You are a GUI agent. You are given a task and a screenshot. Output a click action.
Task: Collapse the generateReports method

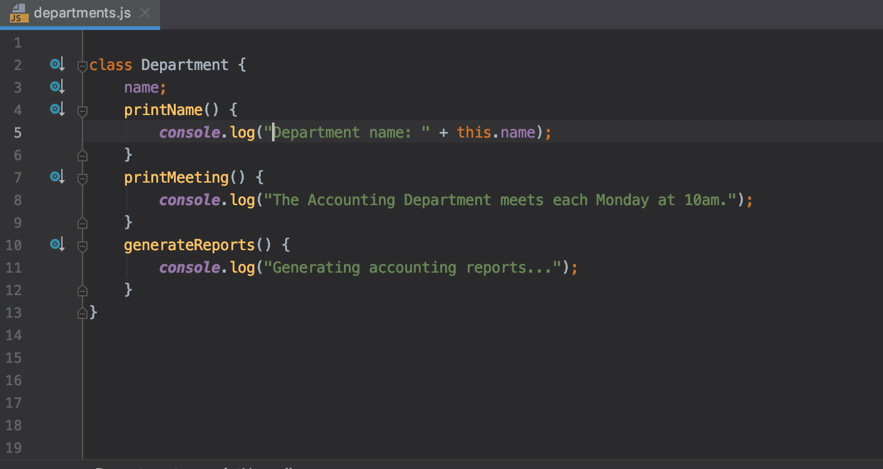[82, 246]
